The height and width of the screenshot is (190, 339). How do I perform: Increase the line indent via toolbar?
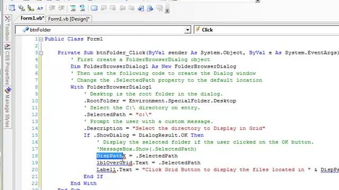point(61,8)
